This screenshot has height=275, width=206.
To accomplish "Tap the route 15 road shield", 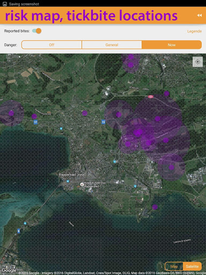I will pos(104,122).
